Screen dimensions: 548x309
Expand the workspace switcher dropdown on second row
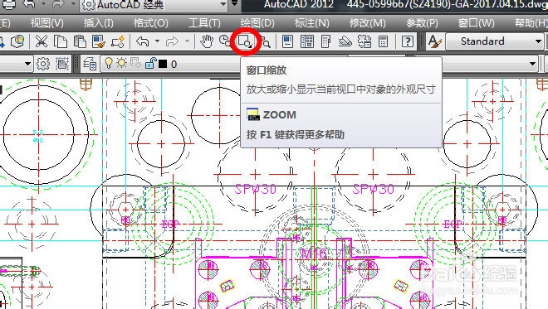click(x=27, y=64)
